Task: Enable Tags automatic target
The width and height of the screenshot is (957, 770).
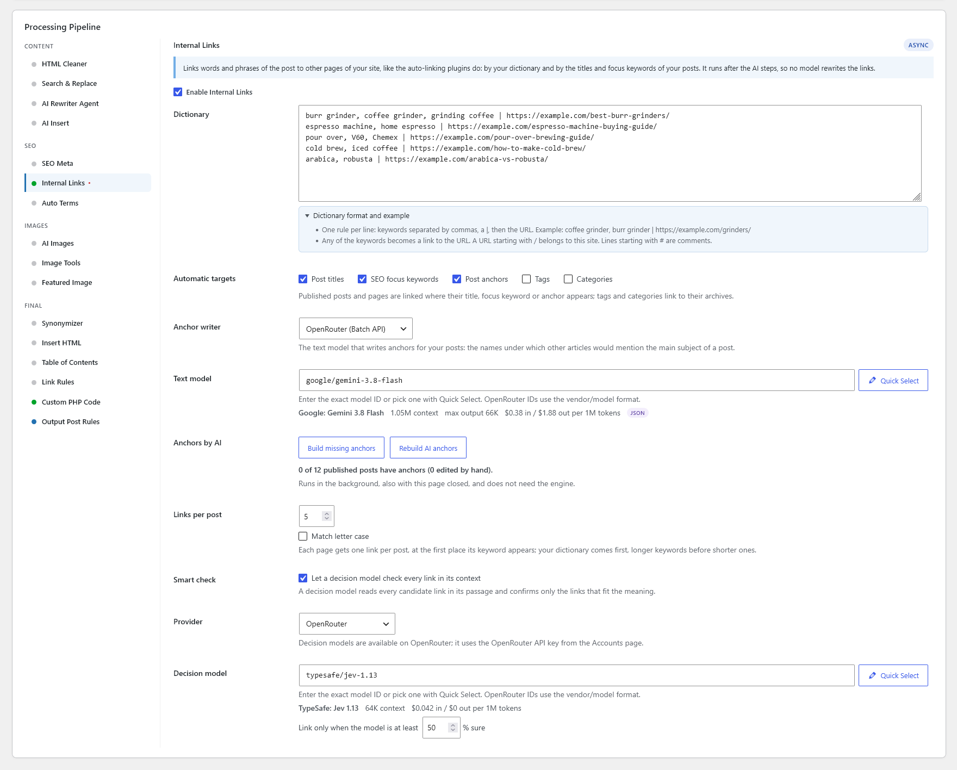Action: tap(526, 279)
